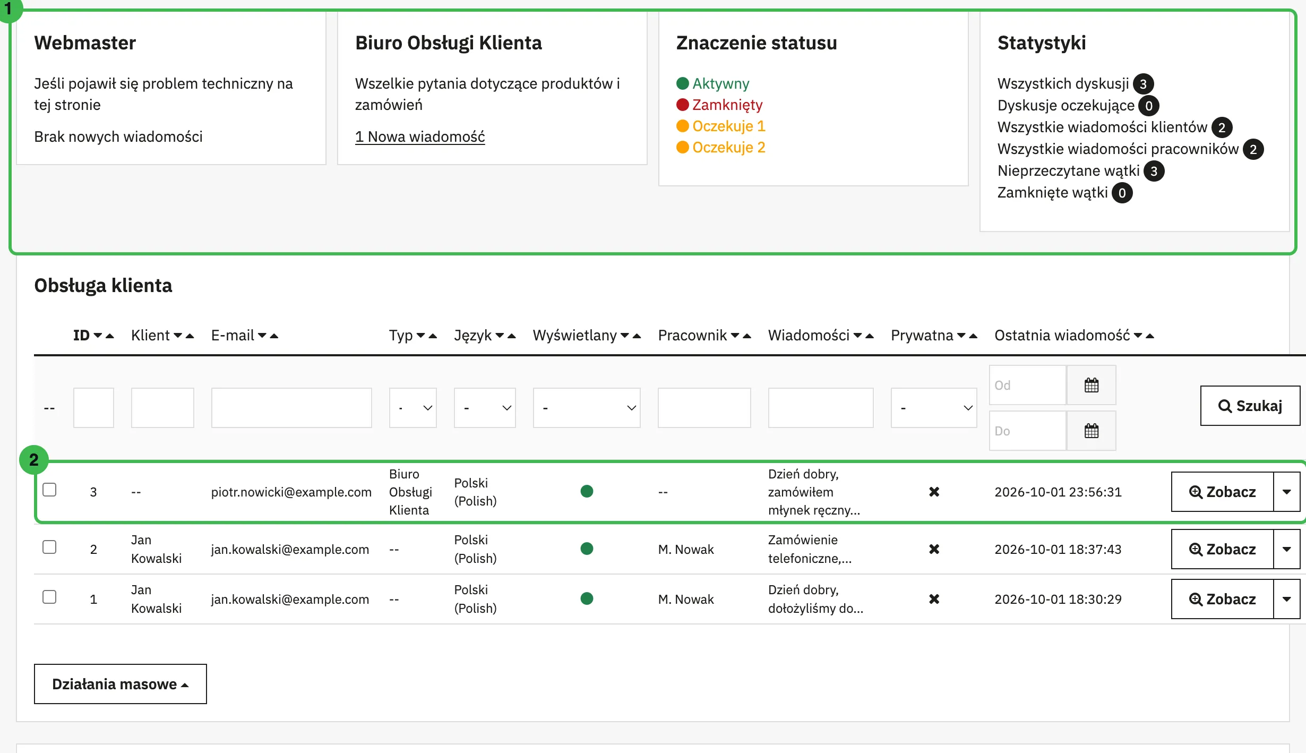Open Typ filter dropdown

tap(413, 408)
